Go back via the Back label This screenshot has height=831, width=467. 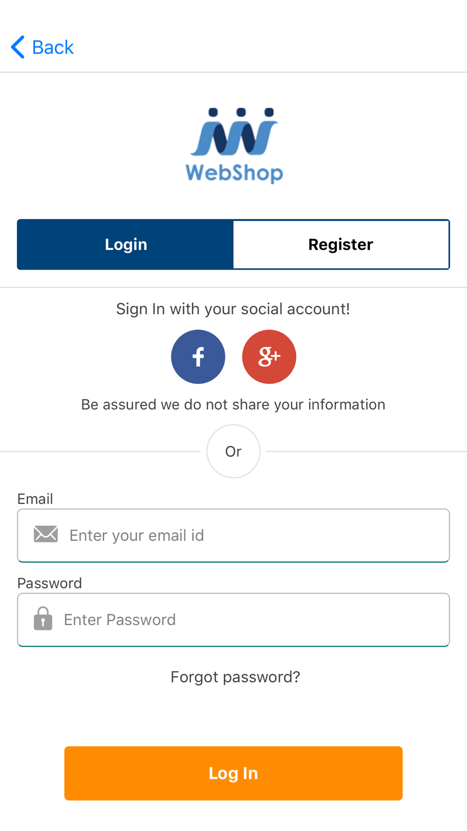53,47
